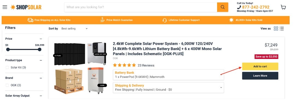Click the lifetime support headset icon
This screenshot has width=294, height=104.
[x=165, y=20]
